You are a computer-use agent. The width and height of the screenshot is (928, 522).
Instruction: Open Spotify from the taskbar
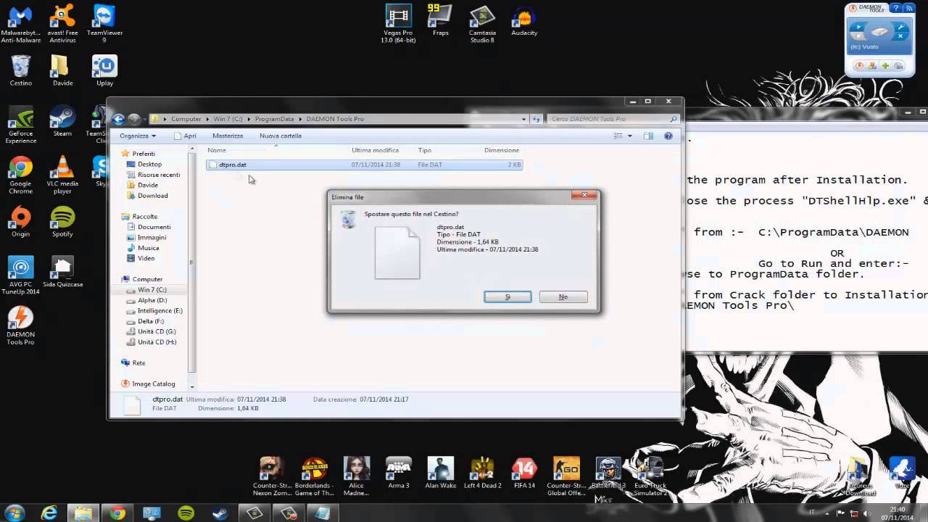[186, 513]
